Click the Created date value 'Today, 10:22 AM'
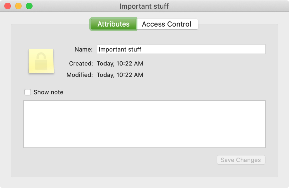The width and height of the screenshot is (289, 188). coord(120,63)
